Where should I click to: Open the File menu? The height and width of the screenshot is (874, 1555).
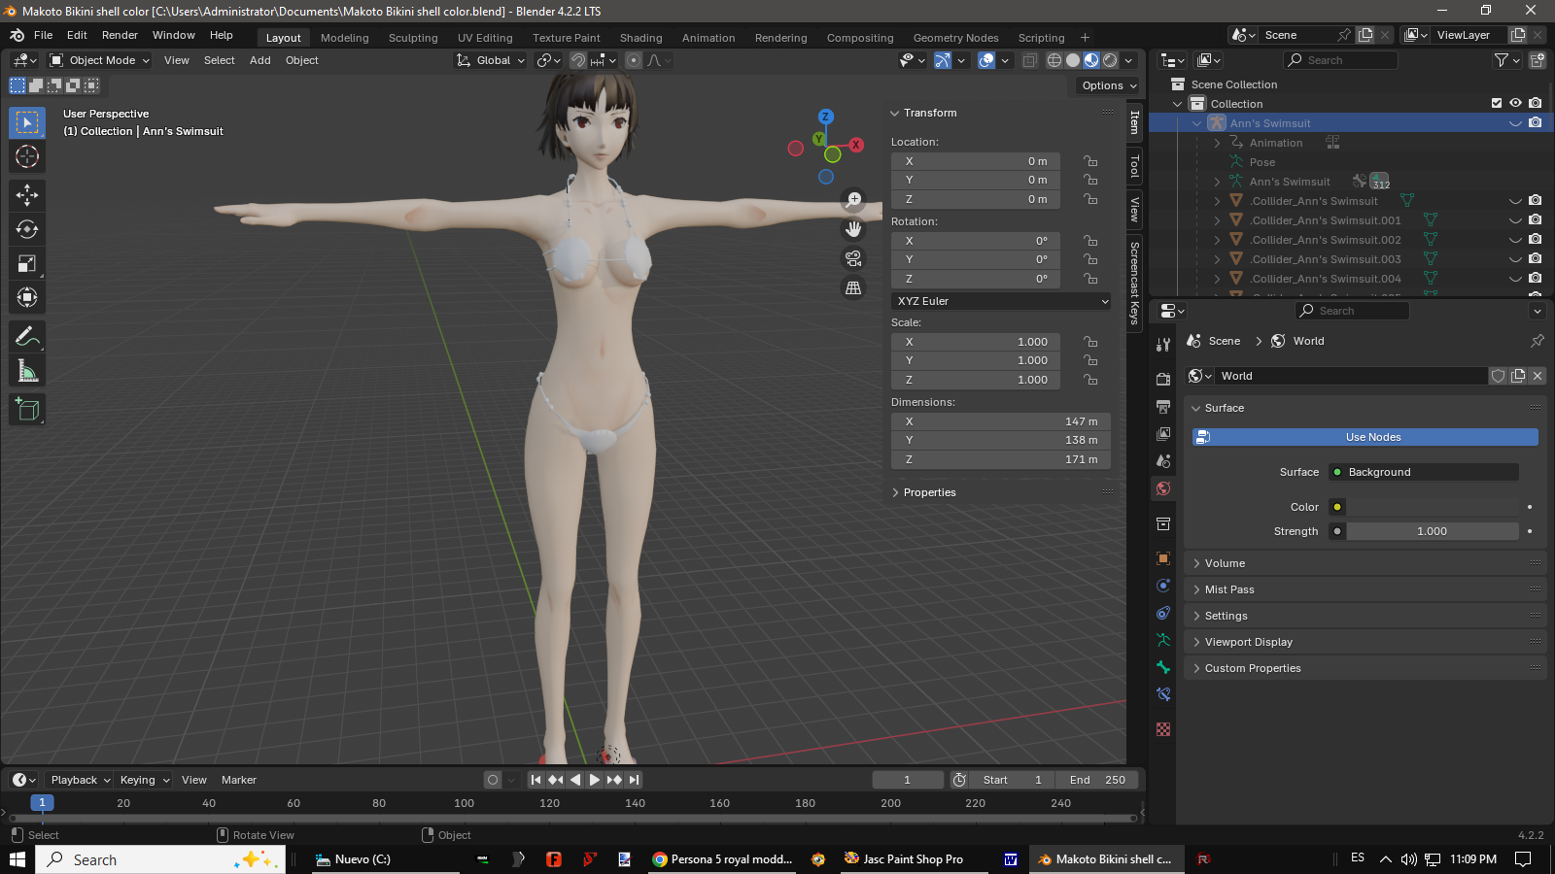pyautogui.click(x=44, y=35)
